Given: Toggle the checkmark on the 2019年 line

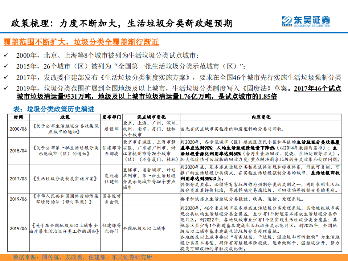Looking at the screenshot, I should coord(7,87).
